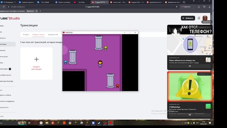Click the map icon in the phone search notification
The width and height of the screenshot is (227, 128).
pos(208,60)
